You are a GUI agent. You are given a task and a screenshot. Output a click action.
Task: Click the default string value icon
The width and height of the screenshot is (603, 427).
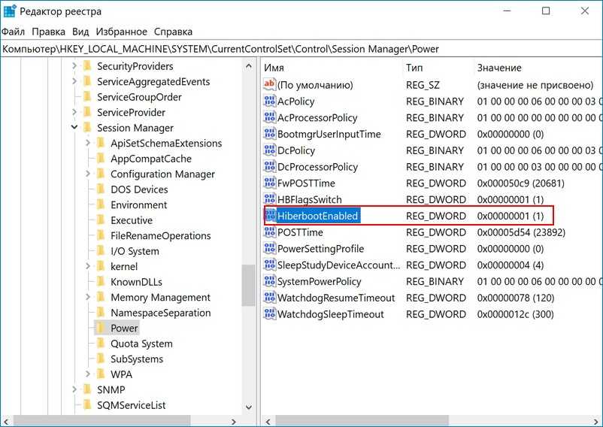(x=270, y=85)
